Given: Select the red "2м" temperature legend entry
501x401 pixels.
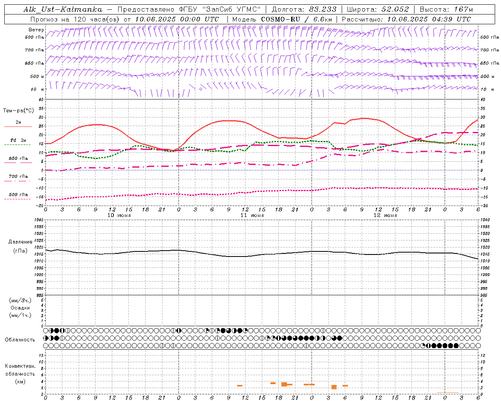Looking at the screenshot, I should (18, 122).
